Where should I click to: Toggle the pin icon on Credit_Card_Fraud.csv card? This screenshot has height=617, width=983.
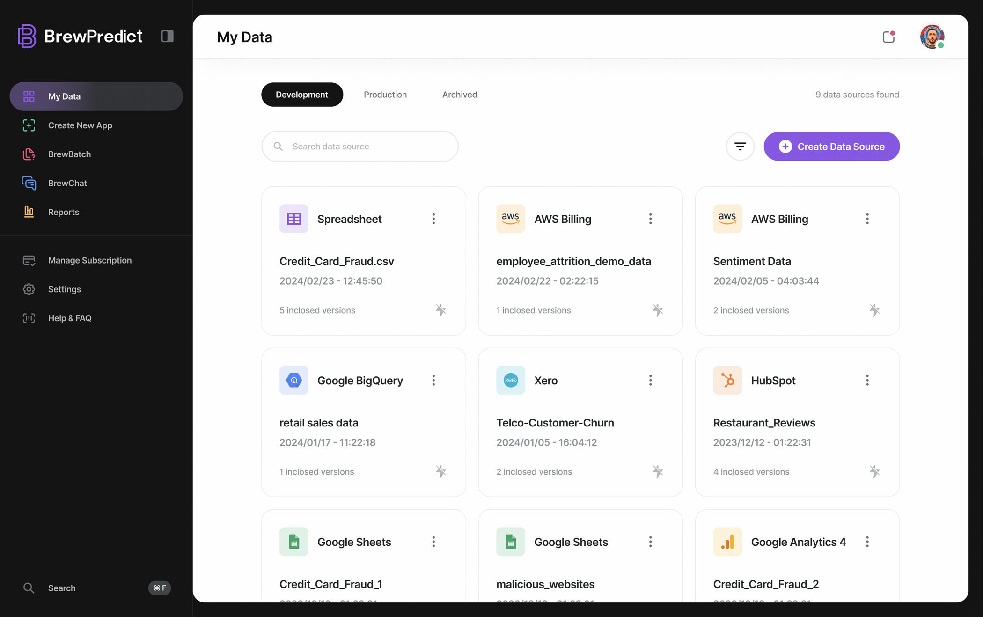click(441, 310)
